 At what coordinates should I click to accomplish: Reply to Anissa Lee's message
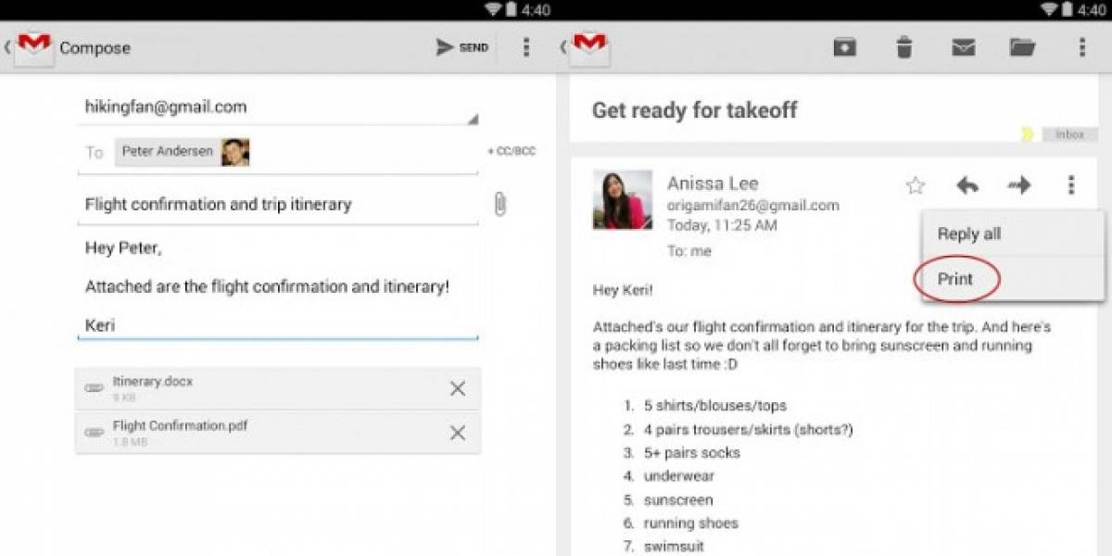(x=967, y=186)
